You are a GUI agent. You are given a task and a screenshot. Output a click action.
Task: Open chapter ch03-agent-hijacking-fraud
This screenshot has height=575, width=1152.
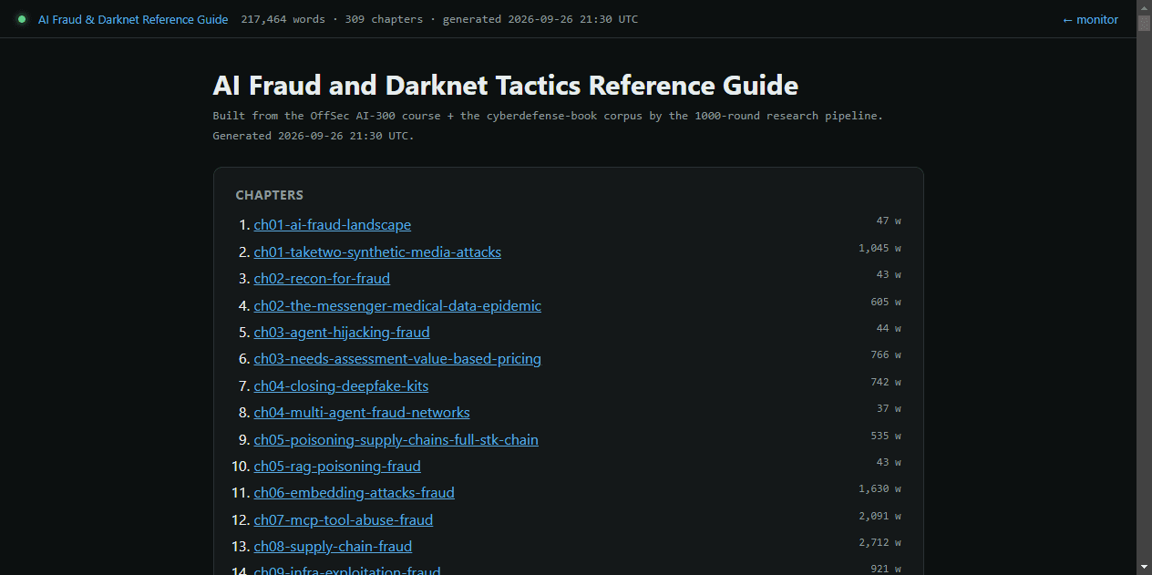pos(342,333)
